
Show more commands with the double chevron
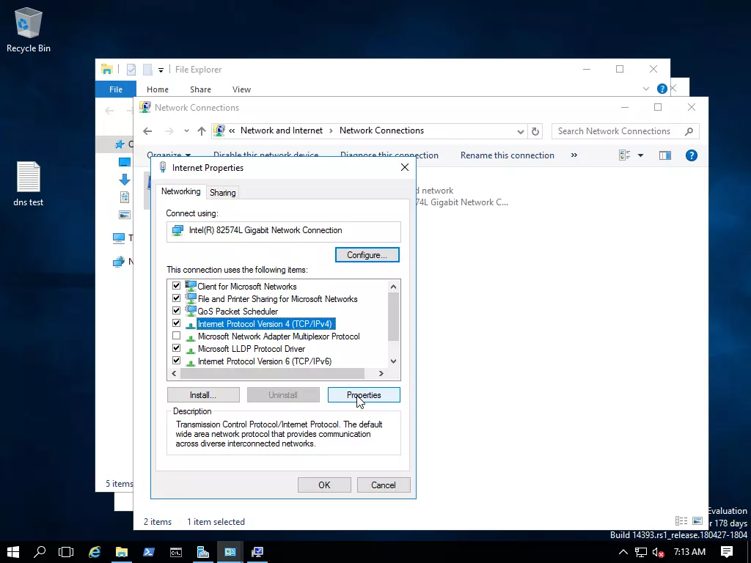tap(574, 155)
